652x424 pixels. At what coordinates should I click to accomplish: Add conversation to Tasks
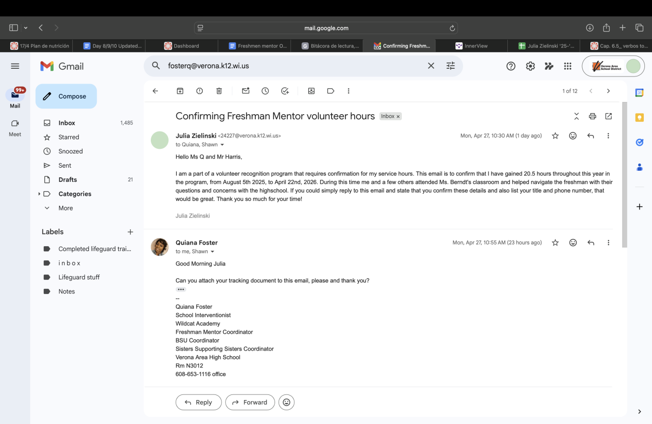point(285,91)
